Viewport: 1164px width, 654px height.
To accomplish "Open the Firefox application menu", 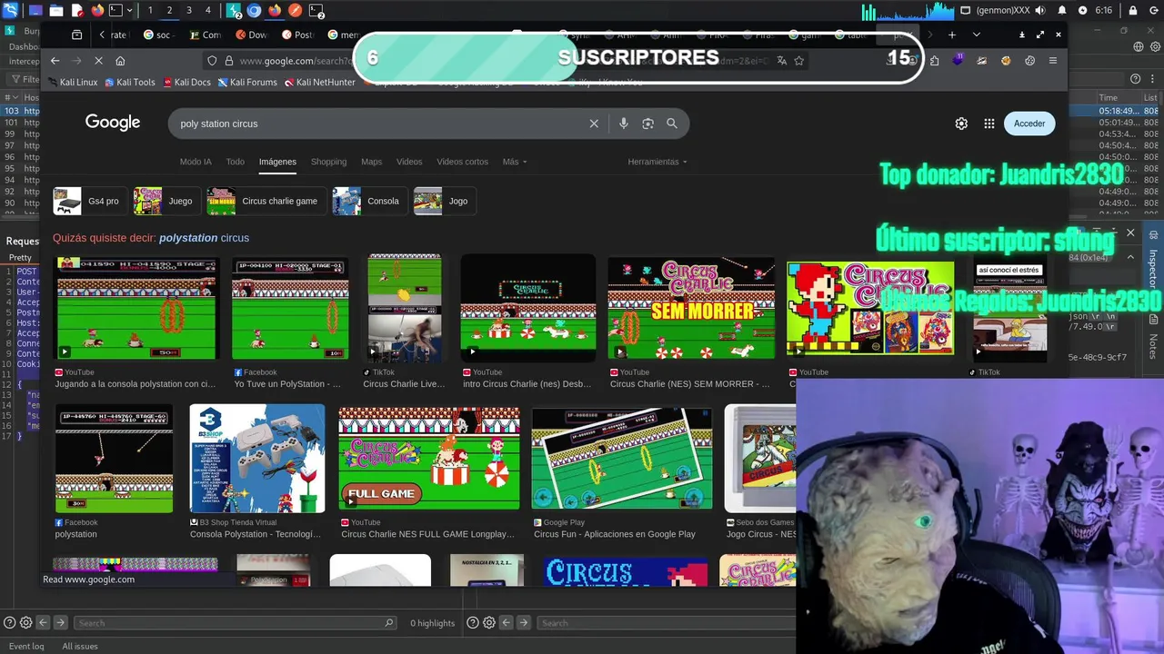I will 1053,61.
